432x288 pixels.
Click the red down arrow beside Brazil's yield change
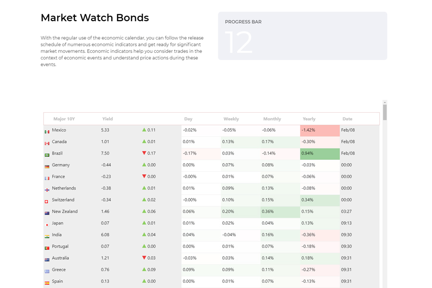click(x=144, y=154)
